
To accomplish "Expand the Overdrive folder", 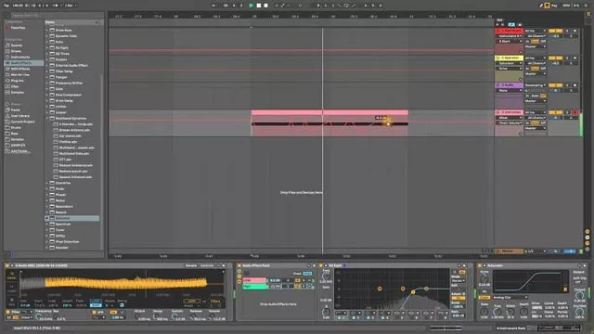I will [x=47, y=183].
